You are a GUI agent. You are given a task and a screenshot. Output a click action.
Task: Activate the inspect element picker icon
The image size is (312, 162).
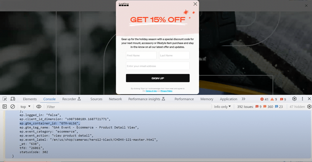(x=5, y=99)
